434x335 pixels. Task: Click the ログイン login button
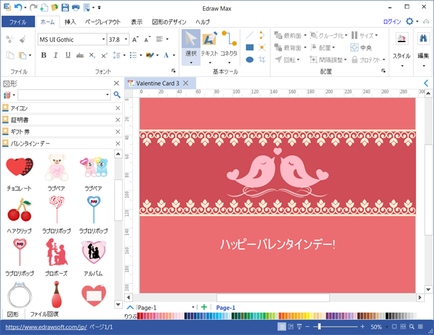pyautogui.click(x=392, y=22)
